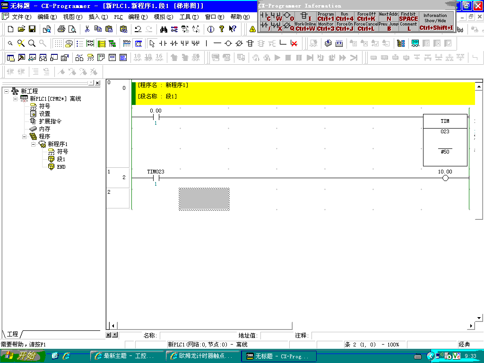Image resolution: width=484 pixels, height=363 pixels.
Task: Collapse the 程序 tree node
Action: coord(24,137)
